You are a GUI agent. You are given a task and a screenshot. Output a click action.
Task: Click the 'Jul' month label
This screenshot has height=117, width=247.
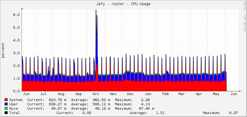coord(43,94)
